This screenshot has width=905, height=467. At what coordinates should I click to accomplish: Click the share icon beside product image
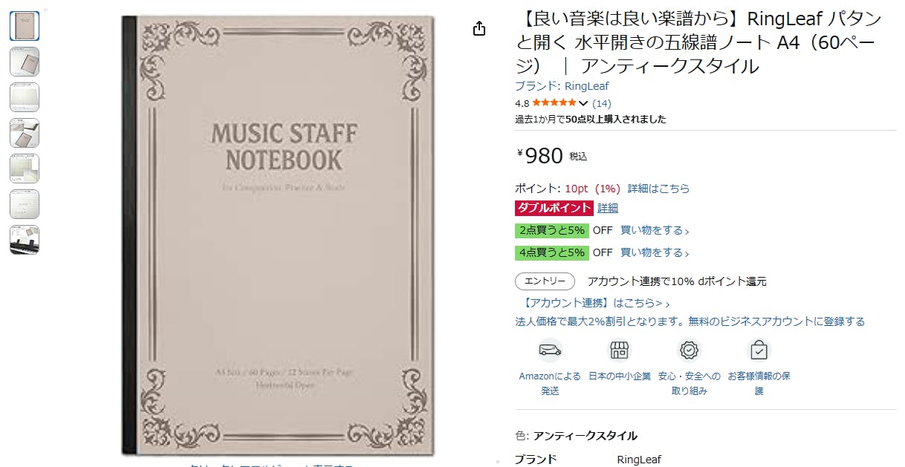479,28
